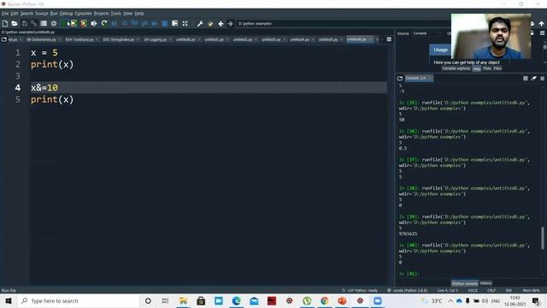Open Windows Start menu
This screenshot has height=308, width=547.
tap(9, 300)
